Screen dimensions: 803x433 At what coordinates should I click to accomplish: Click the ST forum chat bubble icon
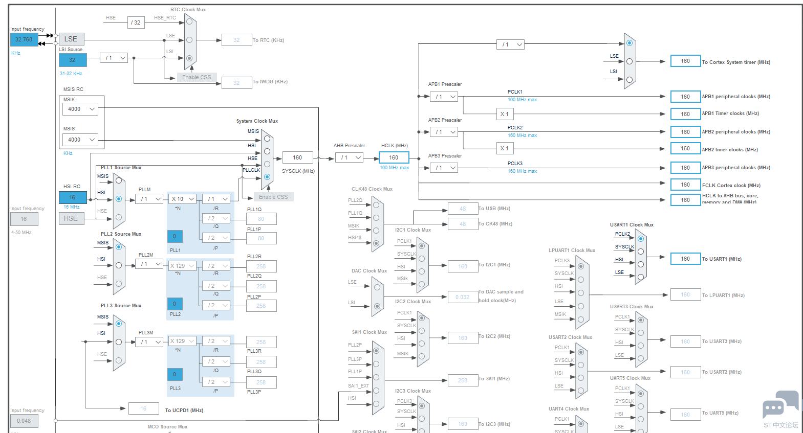[x=780, y=405]
